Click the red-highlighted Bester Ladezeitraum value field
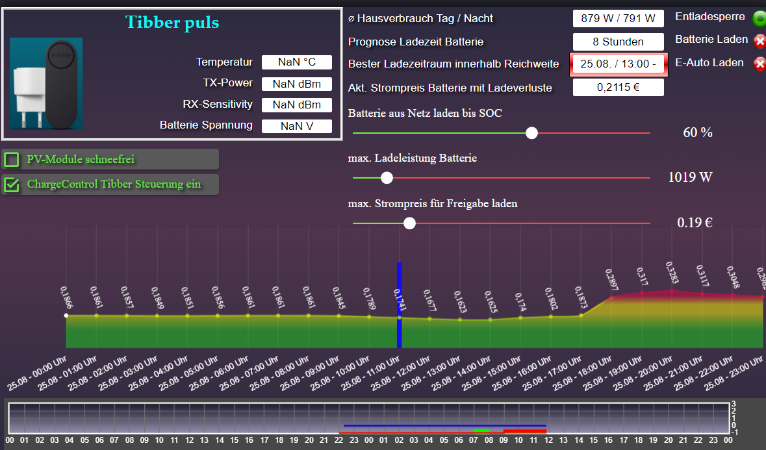Viewport: 766px width, 450px height. pos(619,64)
